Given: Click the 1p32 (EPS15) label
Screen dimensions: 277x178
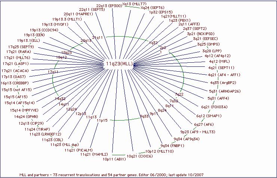Looking at the screenshot, I should [161, 12].
